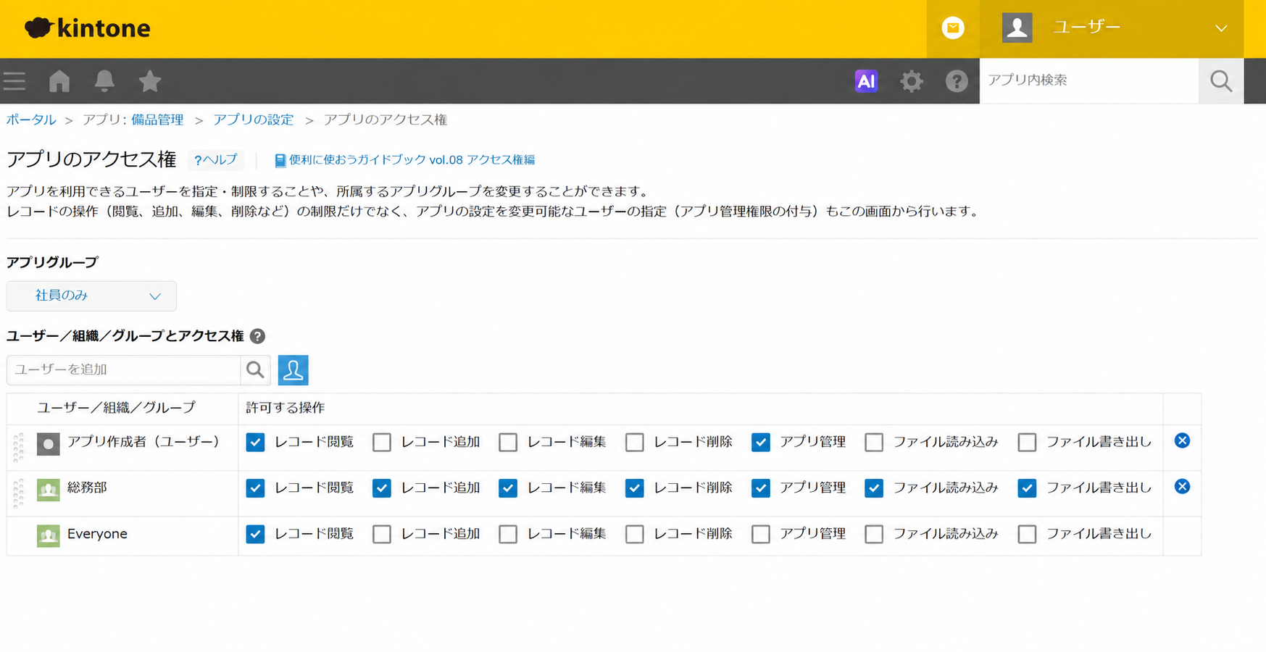1266x652 pixels.
Task: Uncheck ファイル書き出し for 総務部
Action: [1027, 488]
